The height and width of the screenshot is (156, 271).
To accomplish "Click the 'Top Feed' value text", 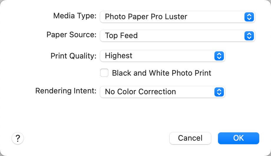I will pos(121,36).
